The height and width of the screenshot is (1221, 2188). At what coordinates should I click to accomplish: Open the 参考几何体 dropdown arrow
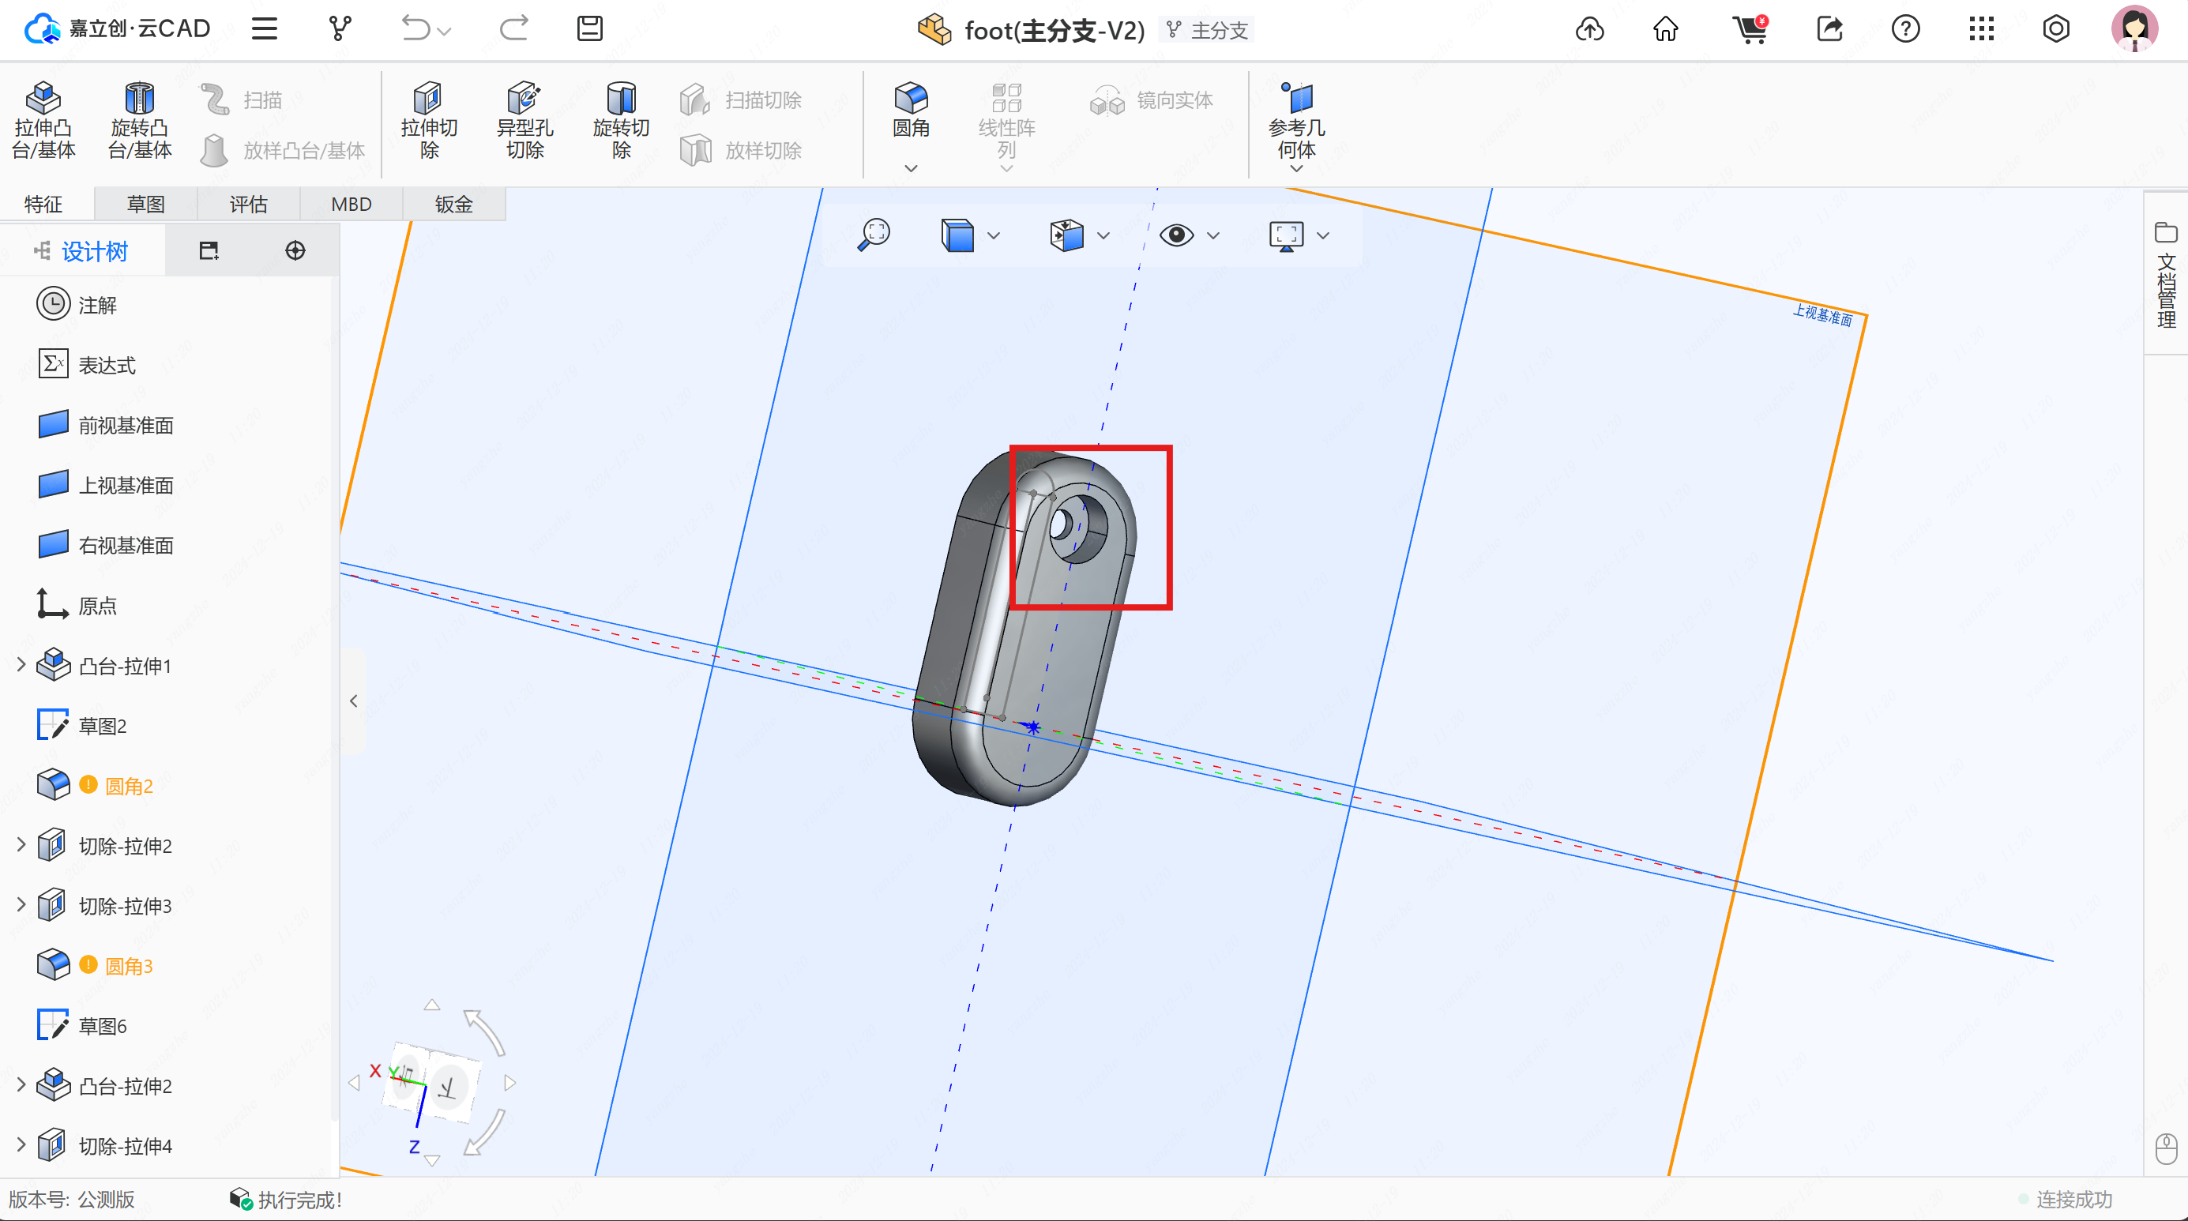coord(1296,169)
